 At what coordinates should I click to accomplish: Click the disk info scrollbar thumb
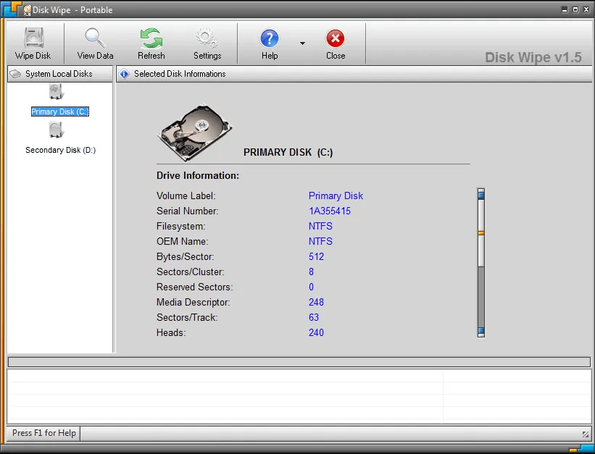click(x=481, y=233)
